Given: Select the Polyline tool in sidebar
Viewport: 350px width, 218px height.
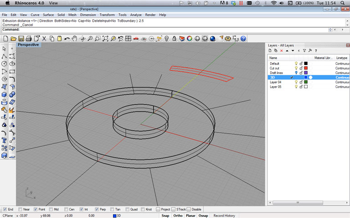Looking at the screenshot, I should pyautogui.click(x=4, y=56).
